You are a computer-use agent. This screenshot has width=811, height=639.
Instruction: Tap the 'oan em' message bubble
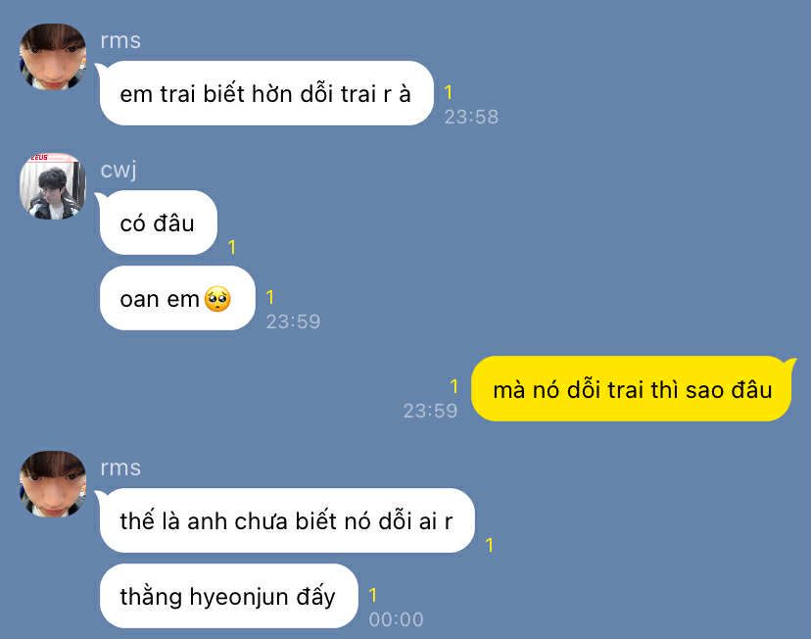tap(177, 298)
